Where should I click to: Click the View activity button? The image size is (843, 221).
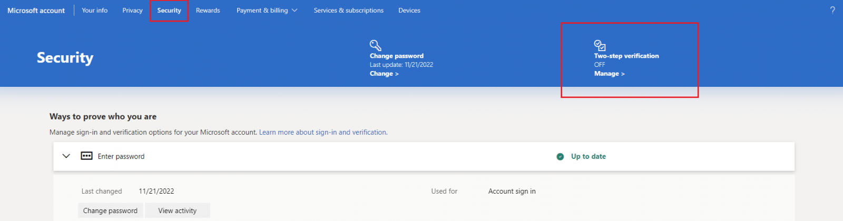point(178,210)
